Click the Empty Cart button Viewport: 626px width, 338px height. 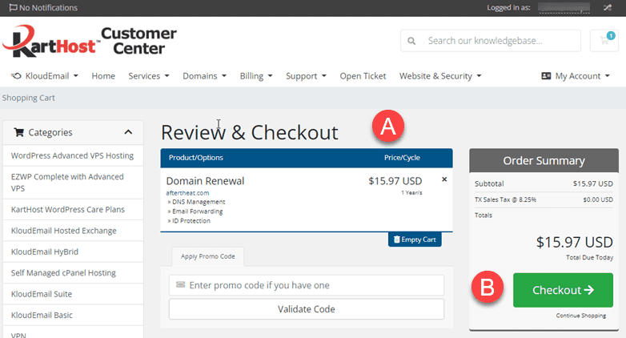[x=415, y=239]
